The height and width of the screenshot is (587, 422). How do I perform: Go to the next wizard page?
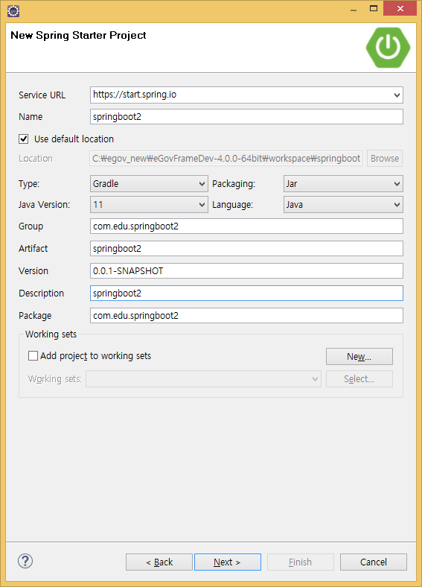(228, 562)
